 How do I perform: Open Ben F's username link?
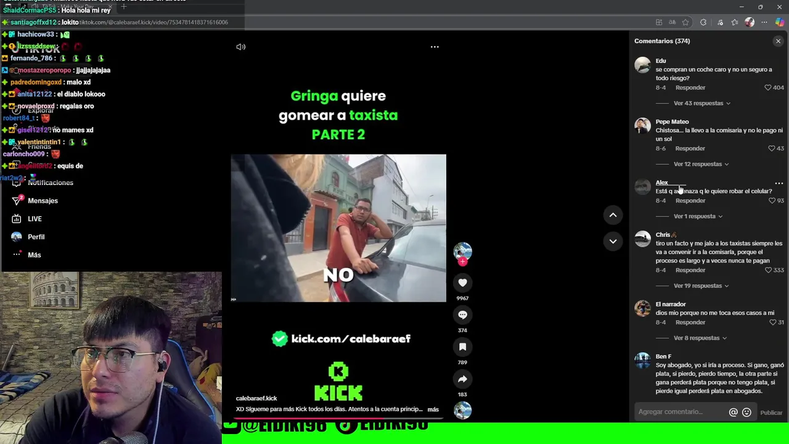663,356
